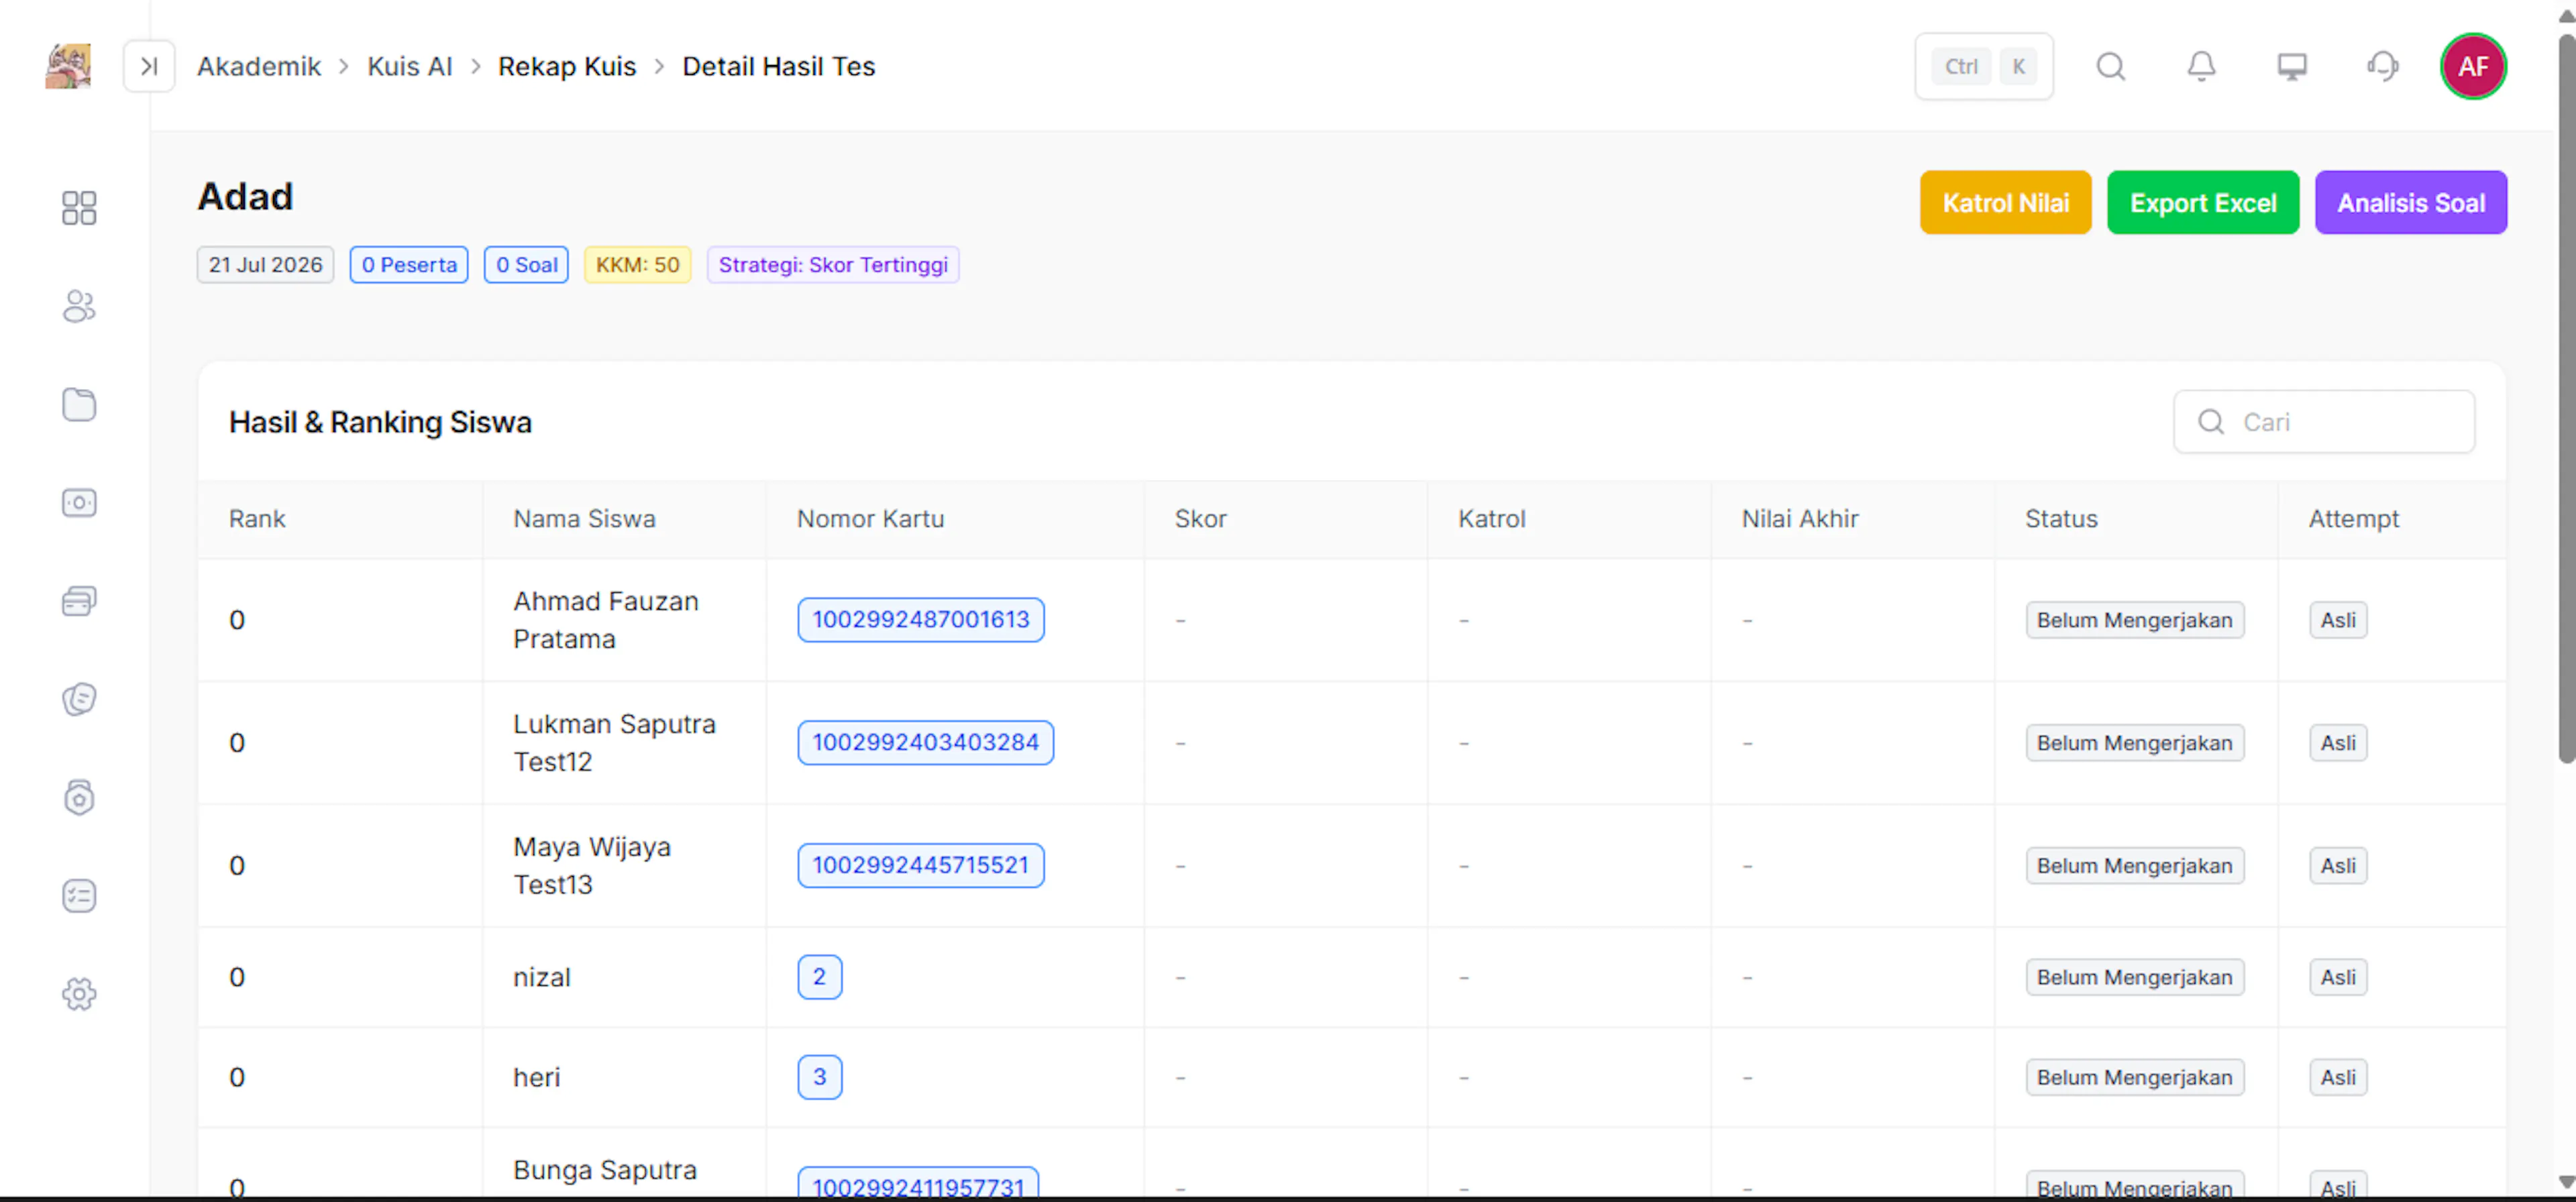
Task: Open the dashboard grid icon in sidebar
Action: (79, 208)
